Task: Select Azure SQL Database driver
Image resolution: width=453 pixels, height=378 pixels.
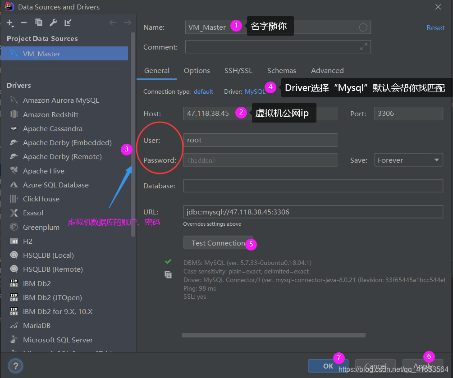Action: click(56, 185)
